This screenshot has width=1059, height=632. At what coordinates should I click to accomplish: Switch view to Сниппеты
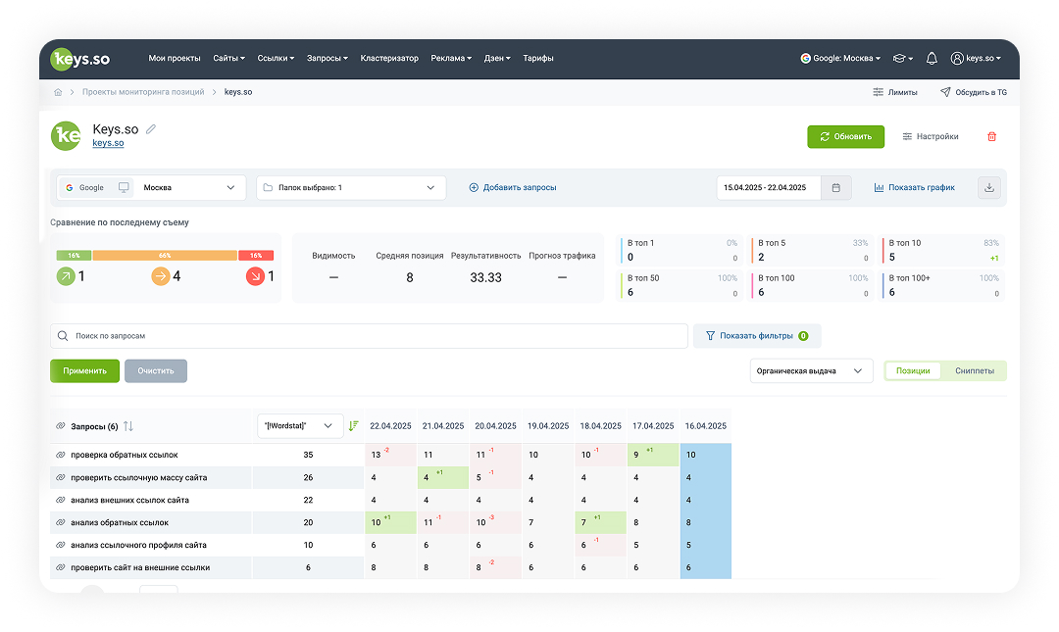974,370
